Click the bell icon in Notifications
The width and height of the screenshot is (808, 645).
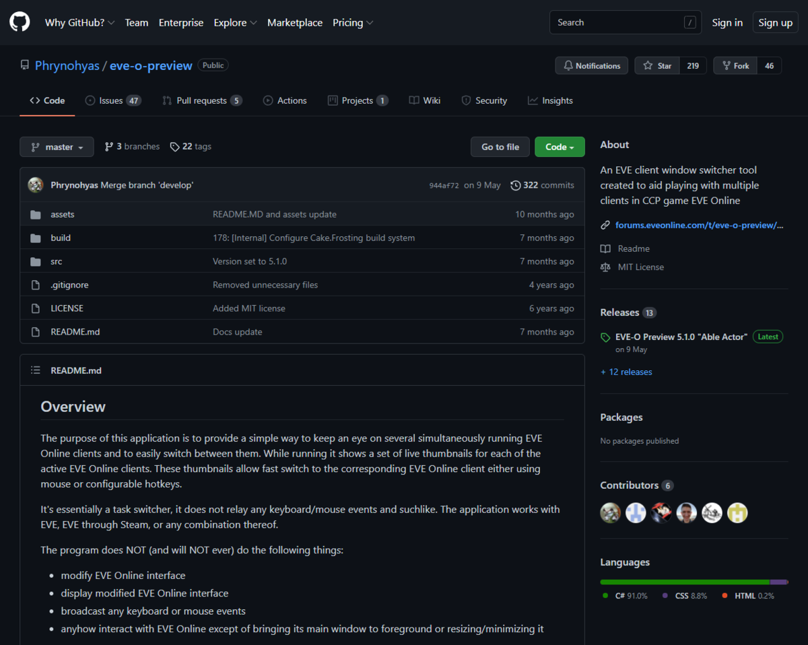[x=568, y=65]
